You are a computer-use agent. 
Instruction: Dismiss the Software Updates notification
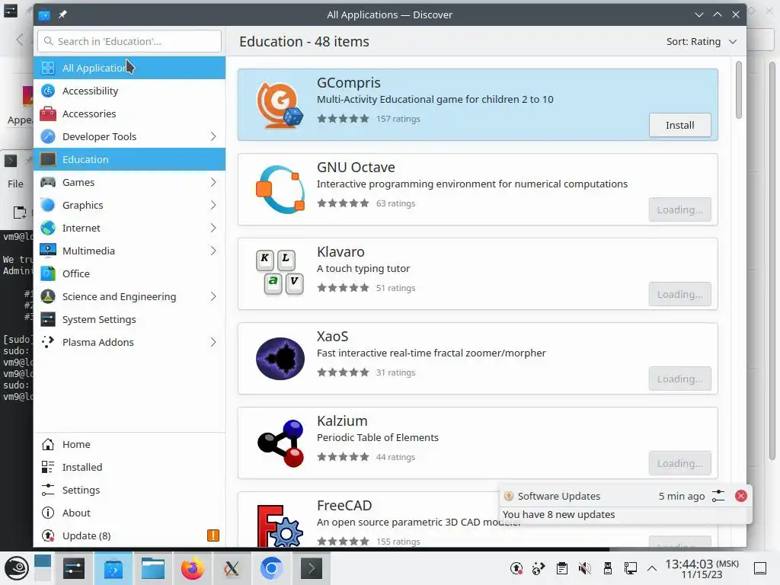(740, 496)
